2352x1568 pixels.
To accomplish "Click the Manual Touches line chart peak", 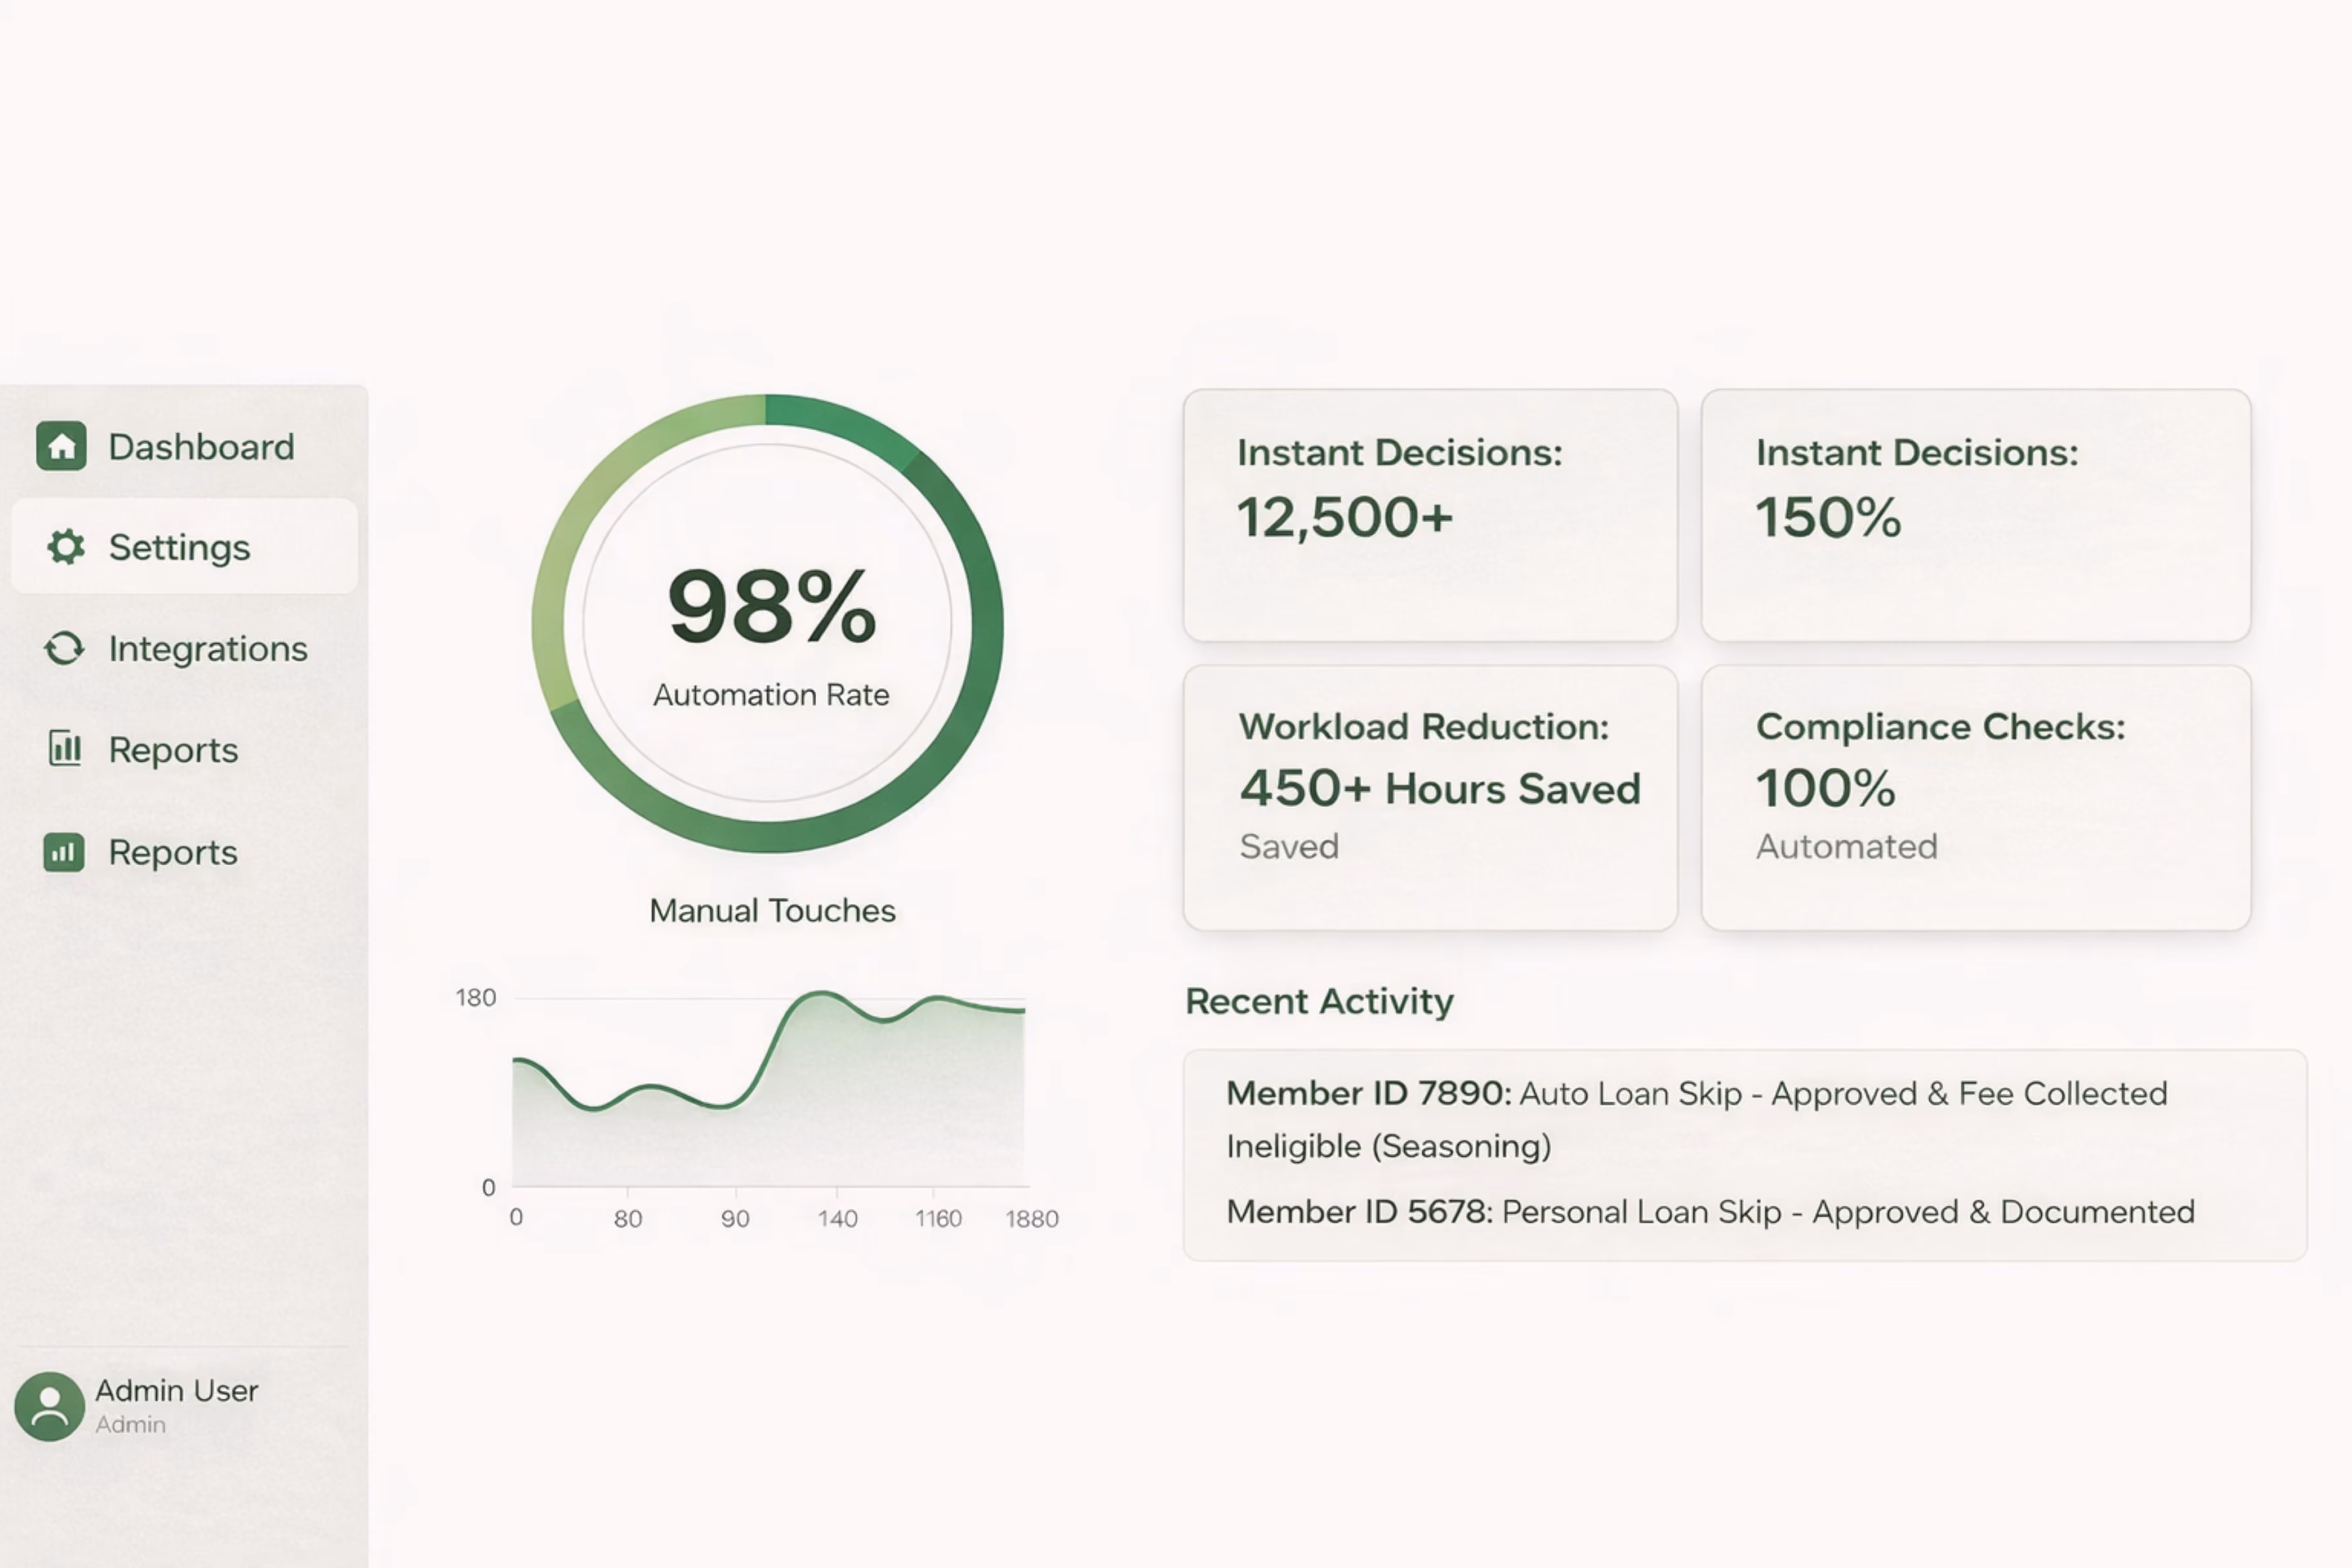I will 820,993.
